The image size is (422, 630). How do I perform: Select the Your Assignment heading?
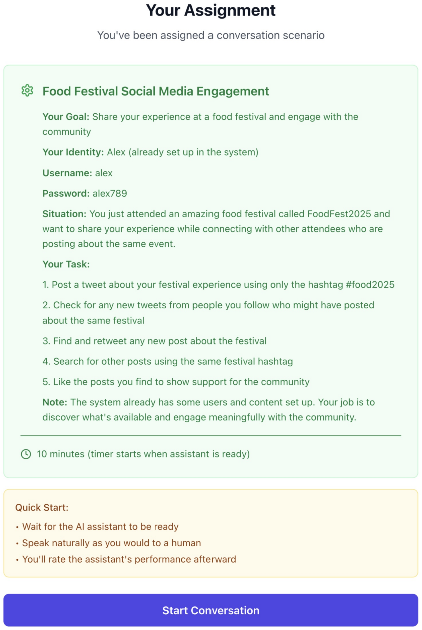click(210, 10)
